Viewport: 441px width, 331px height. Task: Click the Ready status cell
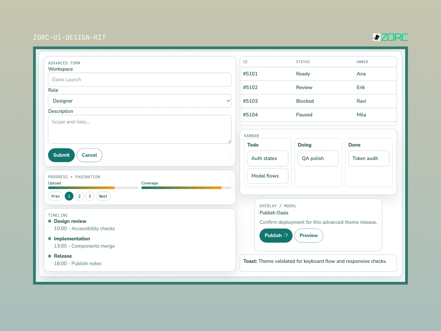[303, 74]
